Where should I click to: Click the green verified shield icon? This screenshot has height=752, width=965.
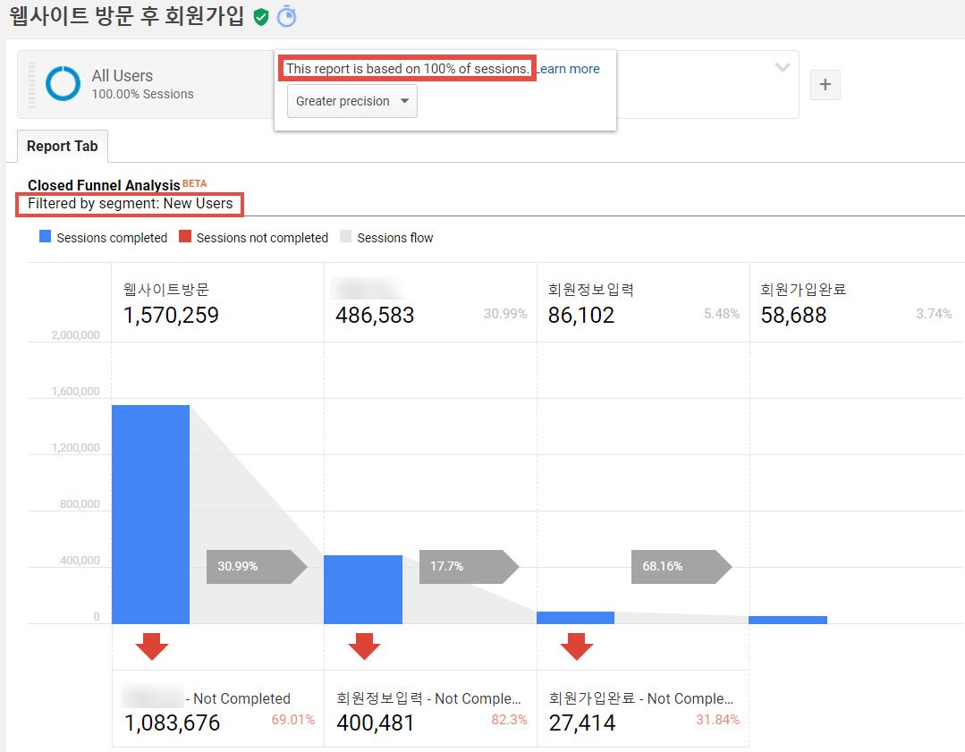pos(261,17)
